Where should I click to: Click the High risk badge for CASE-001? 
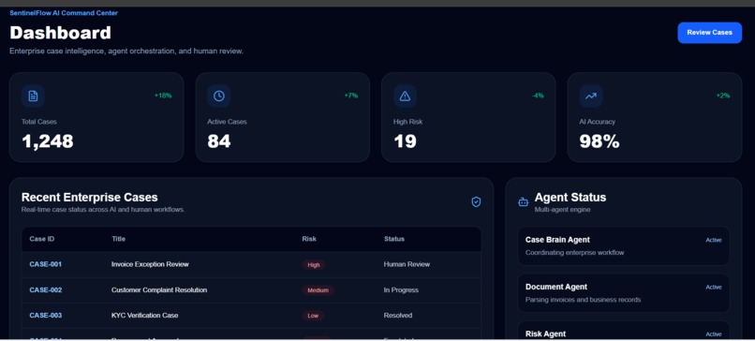click(314, 265)
